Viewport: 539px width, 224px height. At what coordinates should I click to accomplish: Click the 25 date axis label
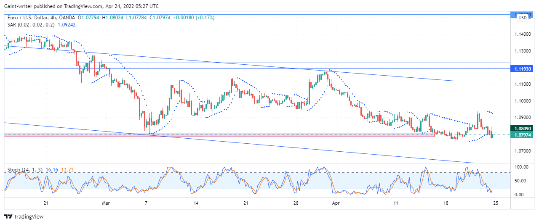coord(496,203)
